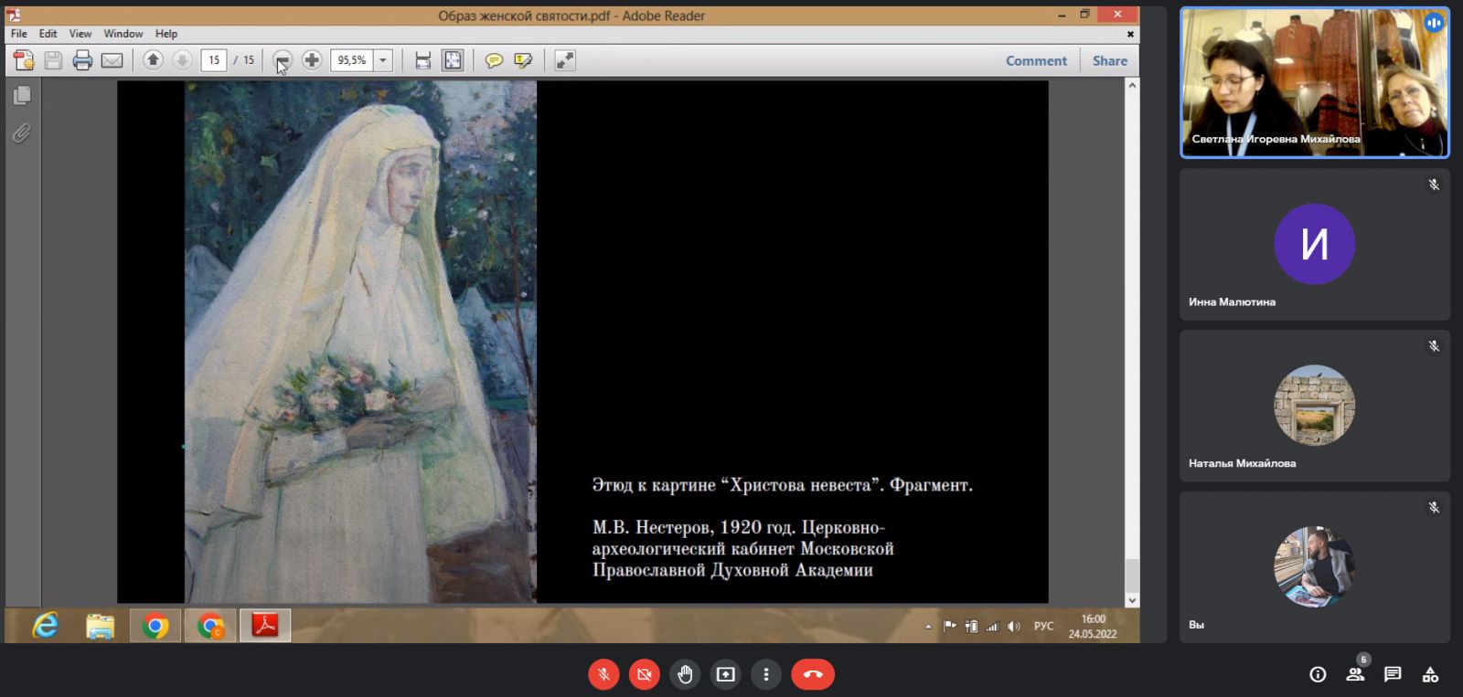1463x697 pixels.
Task: Click the page number input field
Action: click(x=213, y=60)
